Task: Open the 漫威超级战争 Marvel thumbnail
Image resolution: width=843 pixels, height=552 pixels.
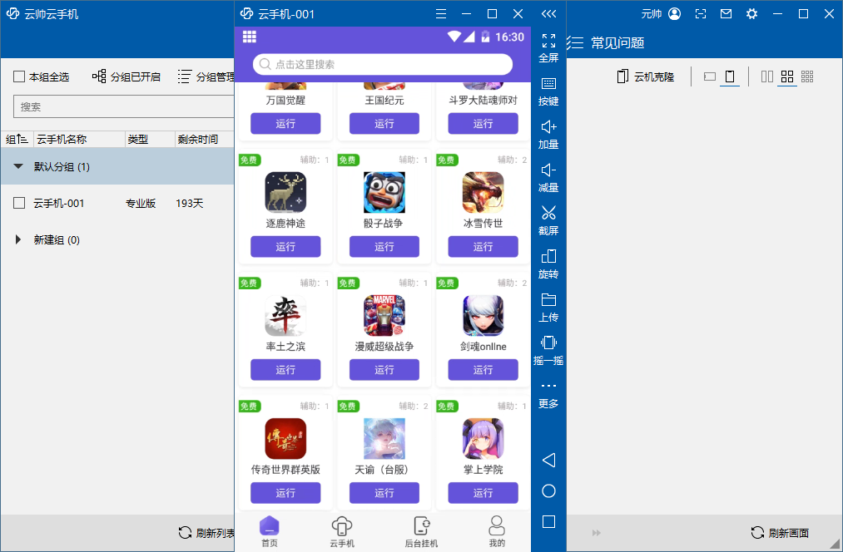Action: (x=384, y=315)
